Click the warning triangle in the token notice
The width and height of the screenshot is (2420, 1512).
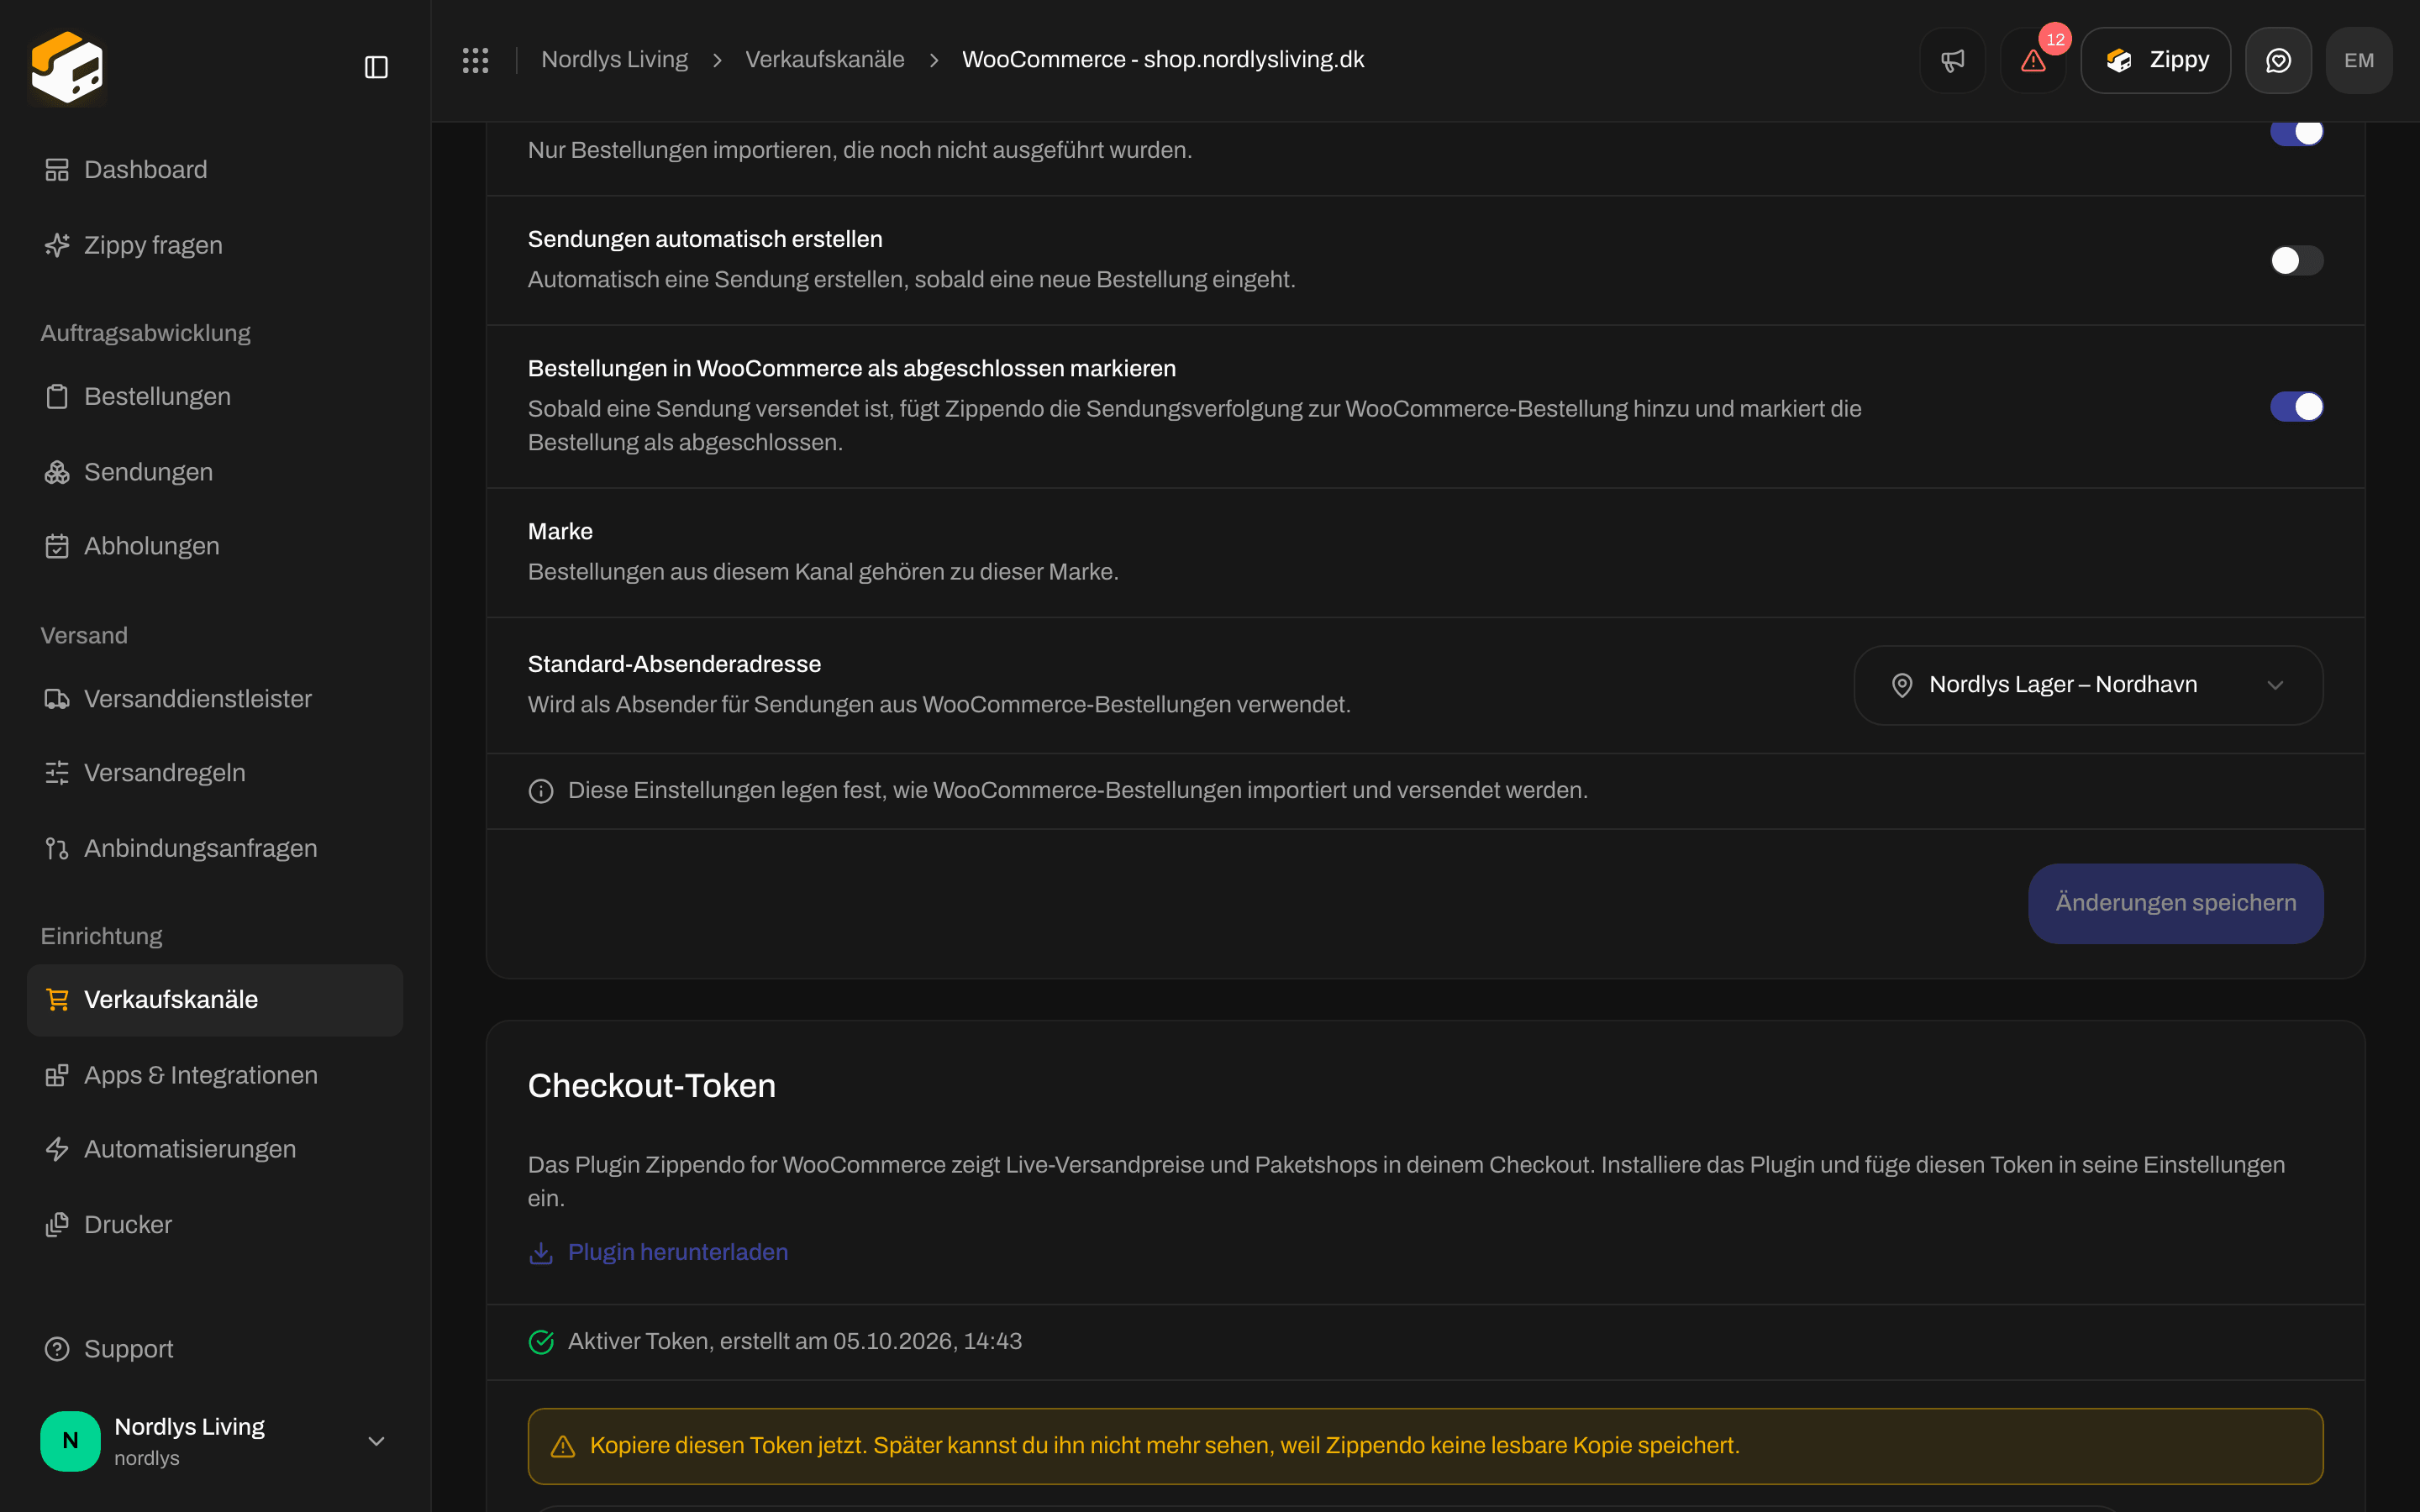coord(563,1446)
